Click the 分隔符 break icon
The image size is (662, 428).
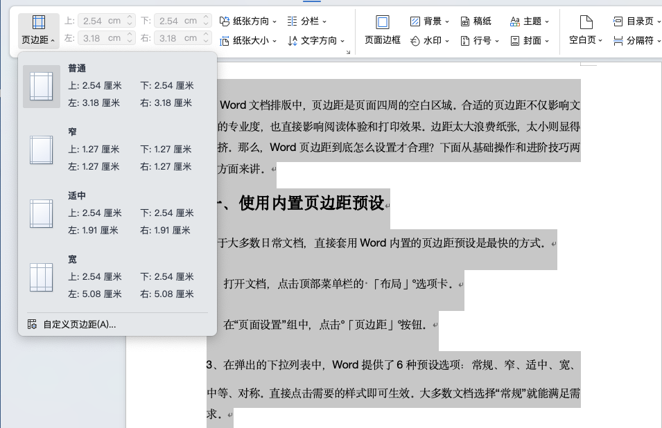[618, 40]
